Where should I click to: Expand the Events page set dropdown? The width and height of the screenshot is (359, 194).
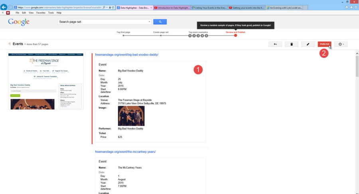click(25, 44)
